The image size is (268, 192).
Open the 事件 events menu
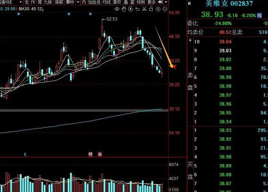pyautogui.click(x=70, y=2)
